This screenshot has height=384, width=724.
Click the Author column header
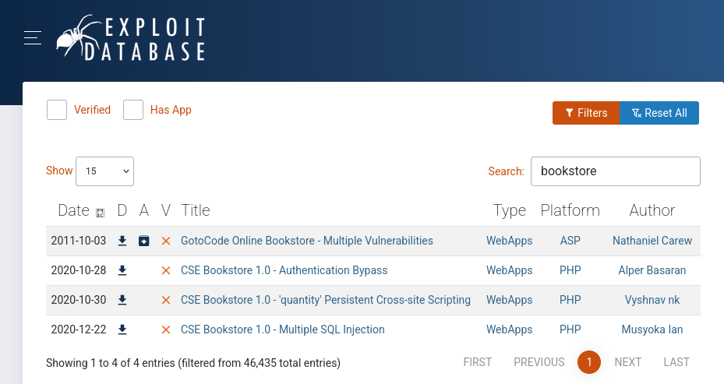tap(652, 210)
